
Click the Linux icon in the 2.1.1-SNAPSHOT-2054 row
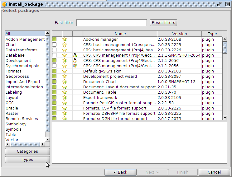click(75, 55)
